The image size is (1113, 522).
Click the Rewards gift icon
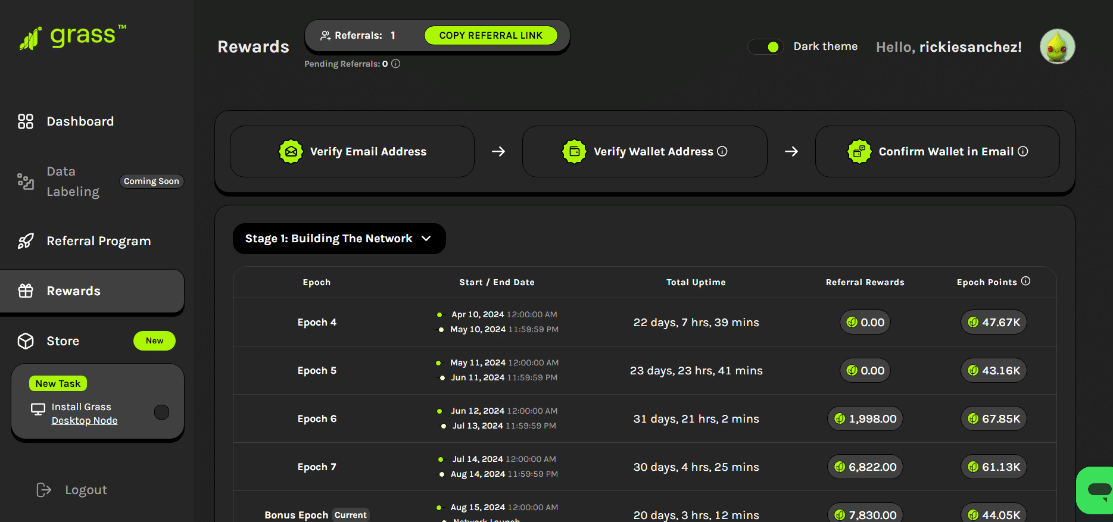point(26,291)
